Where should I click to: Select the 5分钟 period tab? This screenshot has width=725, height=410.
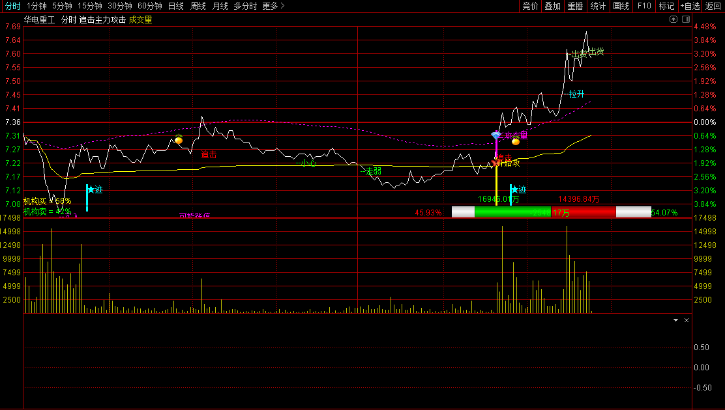tap(62, 6)
